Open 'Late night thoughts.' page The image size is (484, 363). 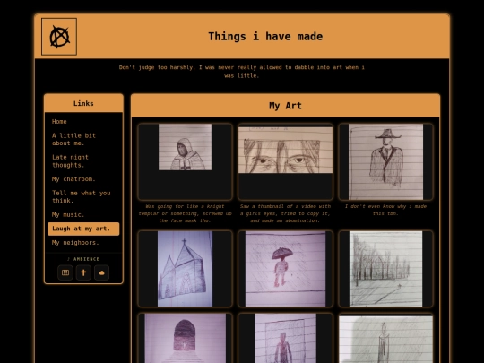click(x=70, y=161)
